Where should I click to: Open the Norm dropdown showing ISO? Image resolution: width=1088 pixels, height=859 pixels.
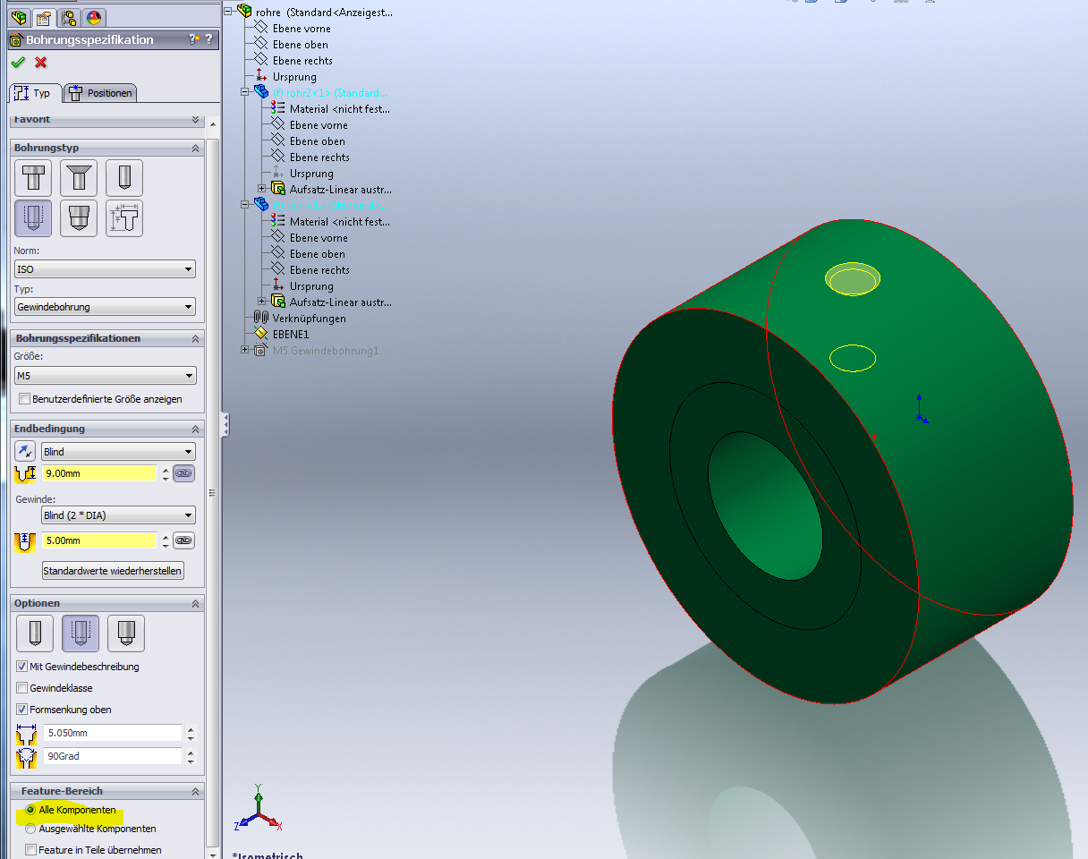click(106, 268)
